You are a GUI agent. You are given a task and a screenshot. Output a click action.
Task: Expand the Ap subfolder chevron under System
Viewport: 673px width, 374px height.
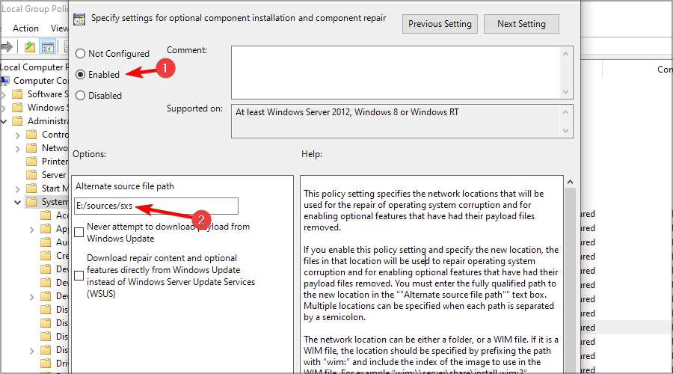(x=31, y=230)
